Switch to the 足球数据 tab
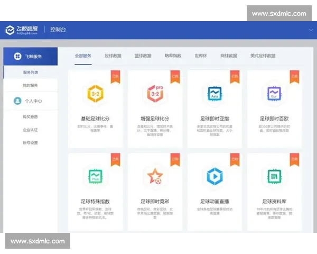Viewport: 317px width, 254px height. coord(113,56)
